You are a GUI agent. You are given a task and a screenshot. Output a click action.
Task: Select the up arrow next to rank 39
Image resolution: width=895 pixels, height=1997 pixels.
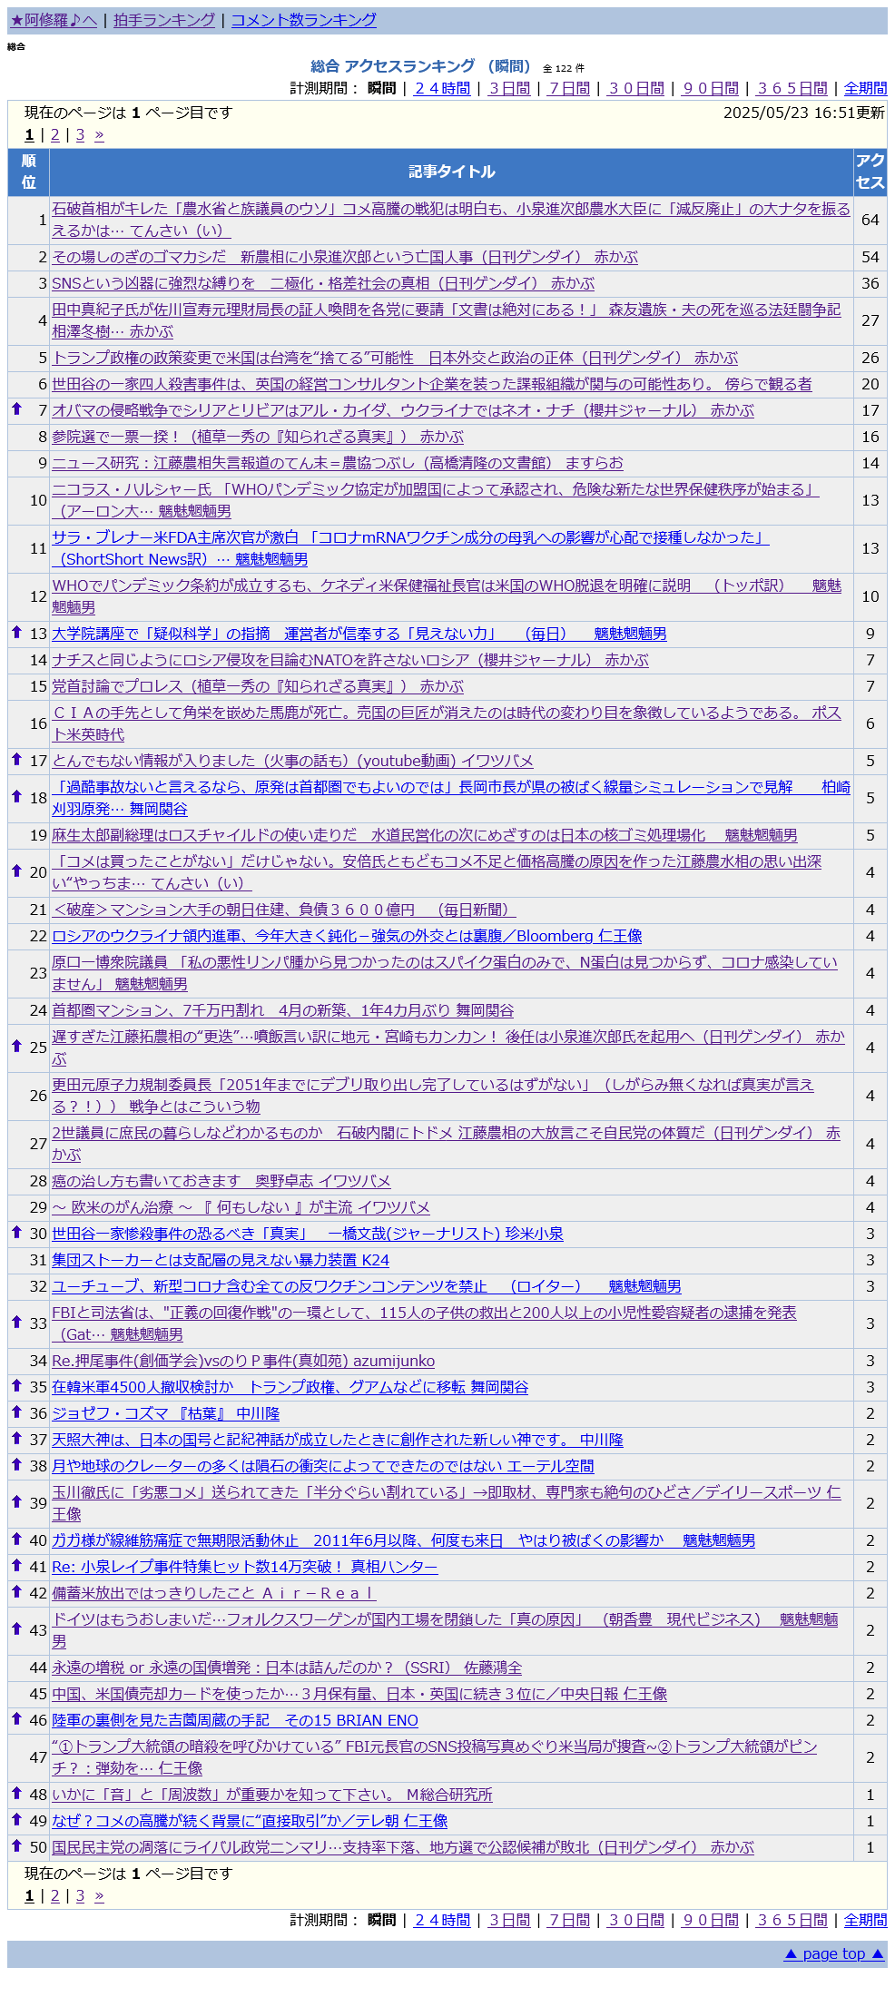click(16, 1502)
